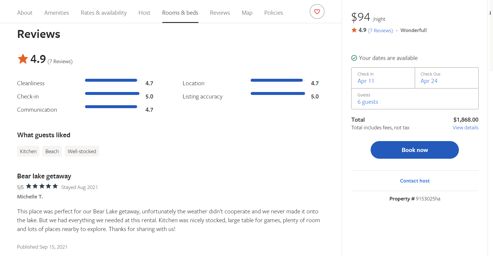493x256 pixels.
Task: Open the Check In date picker
Action: coord(383,78)
